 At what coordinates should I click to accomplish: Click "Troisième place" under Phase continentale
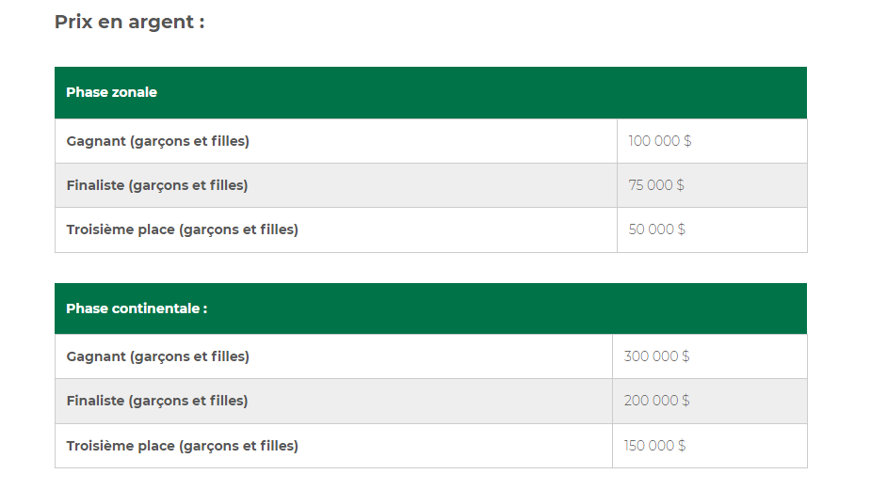121,446
